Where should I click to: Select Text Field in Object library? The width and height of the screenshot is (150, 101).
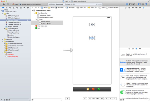point(135,77)
